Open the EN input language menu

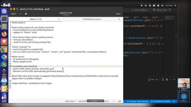tap(146, 6)
